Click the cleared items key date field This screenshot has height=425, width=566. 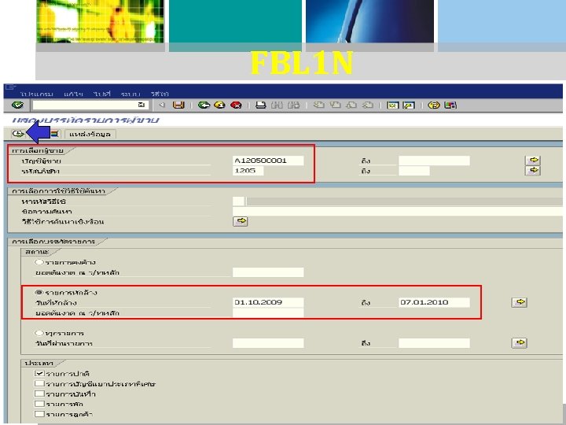(268, 312)
